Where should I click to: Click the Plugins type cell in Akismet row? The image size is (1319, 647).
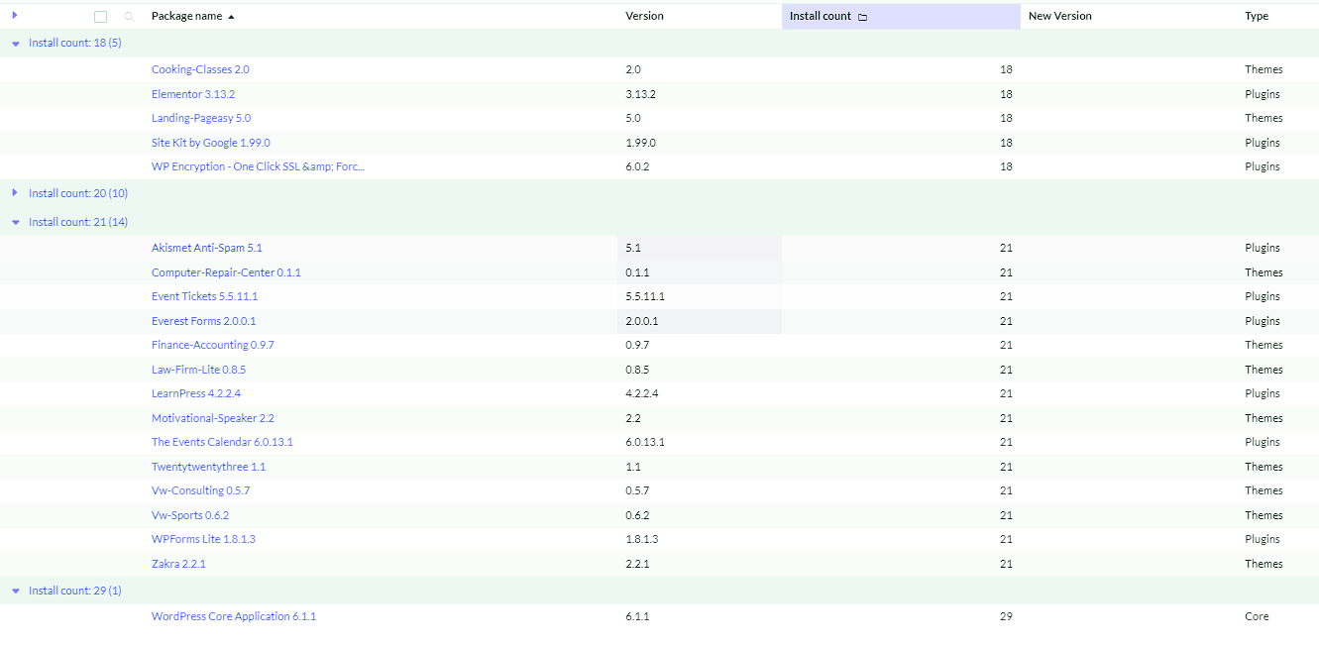[x=1263, y=248]
